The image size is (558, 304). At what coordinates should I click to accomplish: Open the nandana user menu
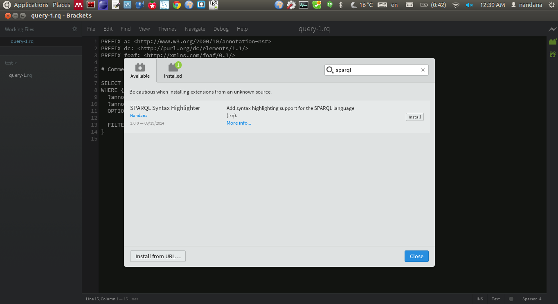(526, 5)
